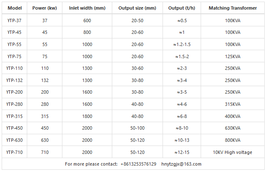This screenshot has height=179, width=266.
Task: Click the Model column header
Action: pos(15,8)
